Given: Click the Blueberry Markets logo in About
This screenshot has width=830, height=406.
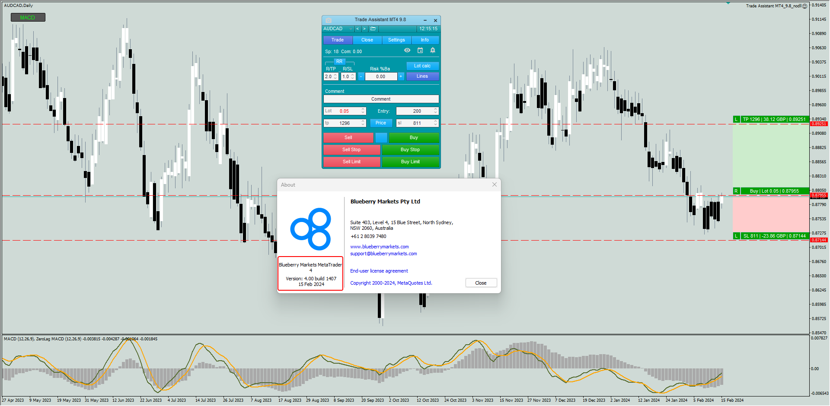Looking at the screenshot, I should click(311, 229).
